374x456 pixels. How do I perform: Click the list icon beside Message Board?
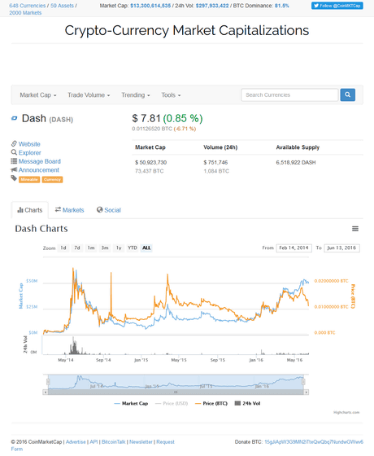(x=14, y=161)
